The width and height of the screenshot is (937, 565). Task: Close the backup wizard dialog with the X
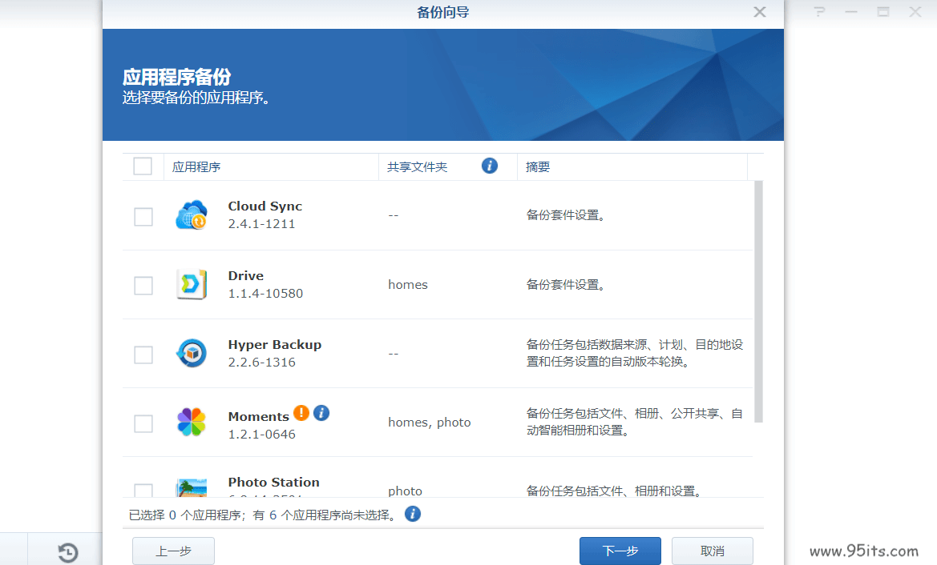click(760, 12)
